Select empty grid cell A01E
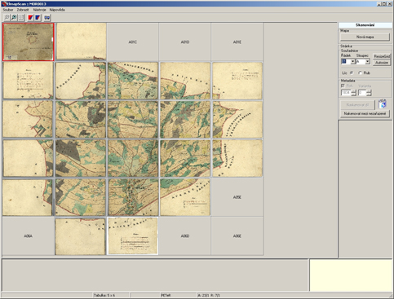This screenshot has height=299, width=394. pos(237,42)
